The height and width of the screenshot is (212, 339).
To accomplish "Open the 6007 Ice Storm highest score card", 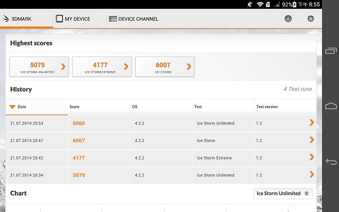I will (164, 67).
